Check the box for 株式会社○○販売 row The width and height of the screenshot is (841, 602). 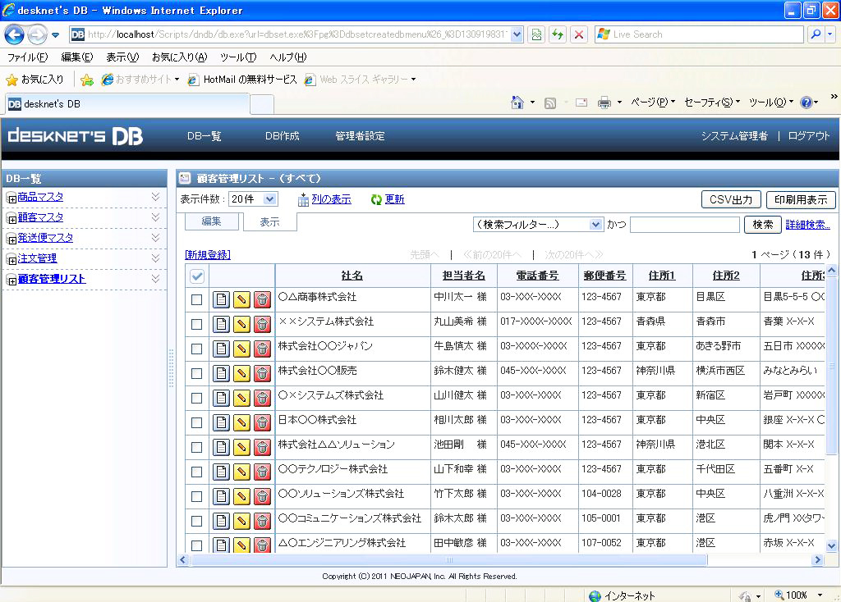click(x=196, y=373)
